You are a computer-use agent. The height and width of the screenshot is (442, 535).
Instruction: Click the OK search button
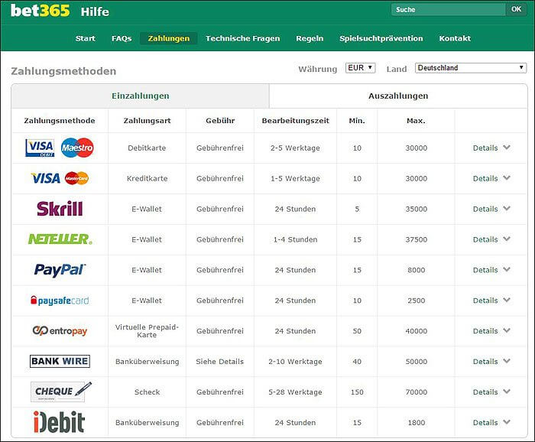[516, 9]
